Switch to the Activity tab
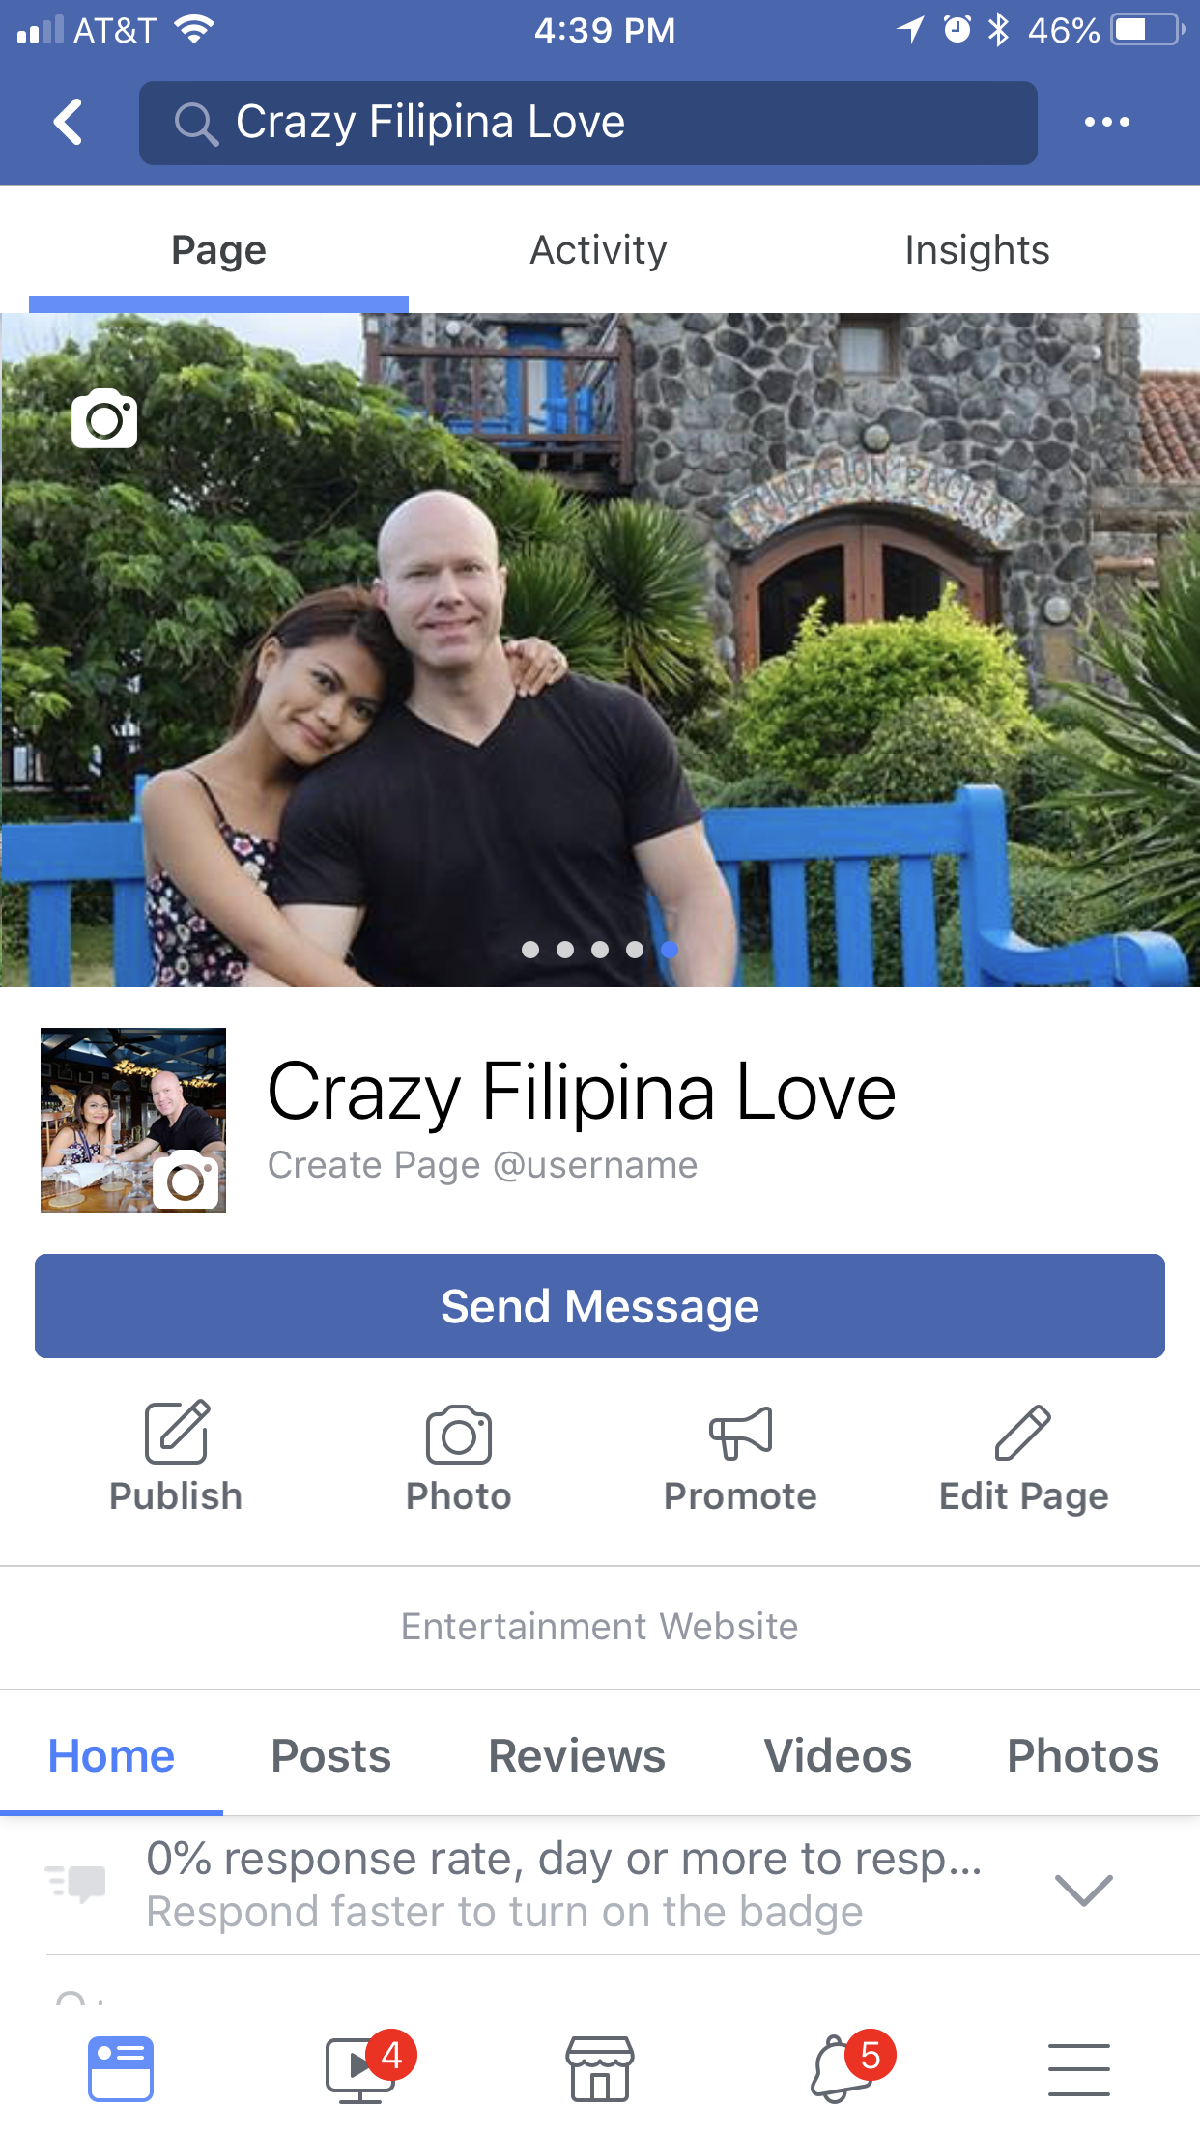This screenshot has width=1200, height=2133. click(598, 250)
